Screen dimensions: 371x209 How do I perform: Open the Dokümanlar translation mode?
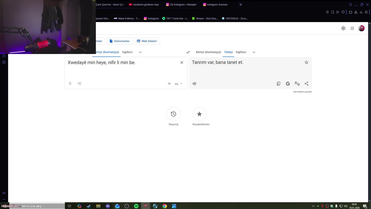point(120,41)
